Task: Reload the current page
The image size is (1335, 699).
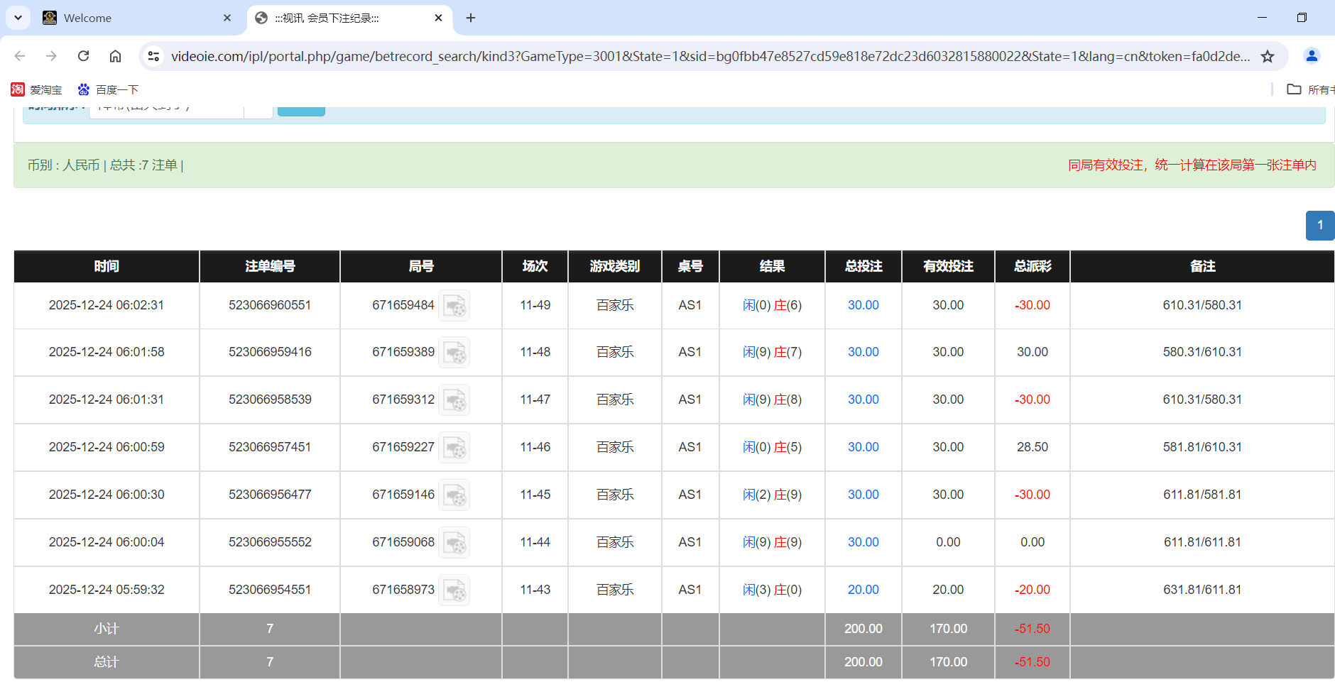Action: pos(84,56)
